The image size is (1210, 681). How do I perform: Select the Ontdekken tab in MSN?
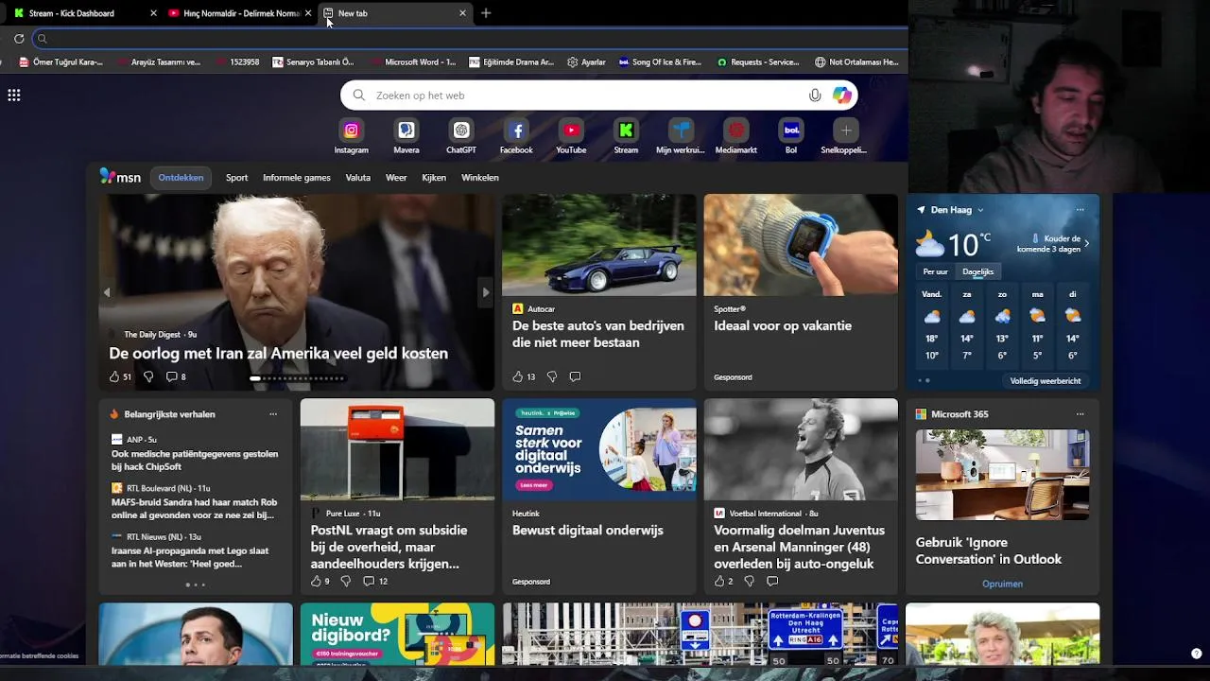click(181, 178)
